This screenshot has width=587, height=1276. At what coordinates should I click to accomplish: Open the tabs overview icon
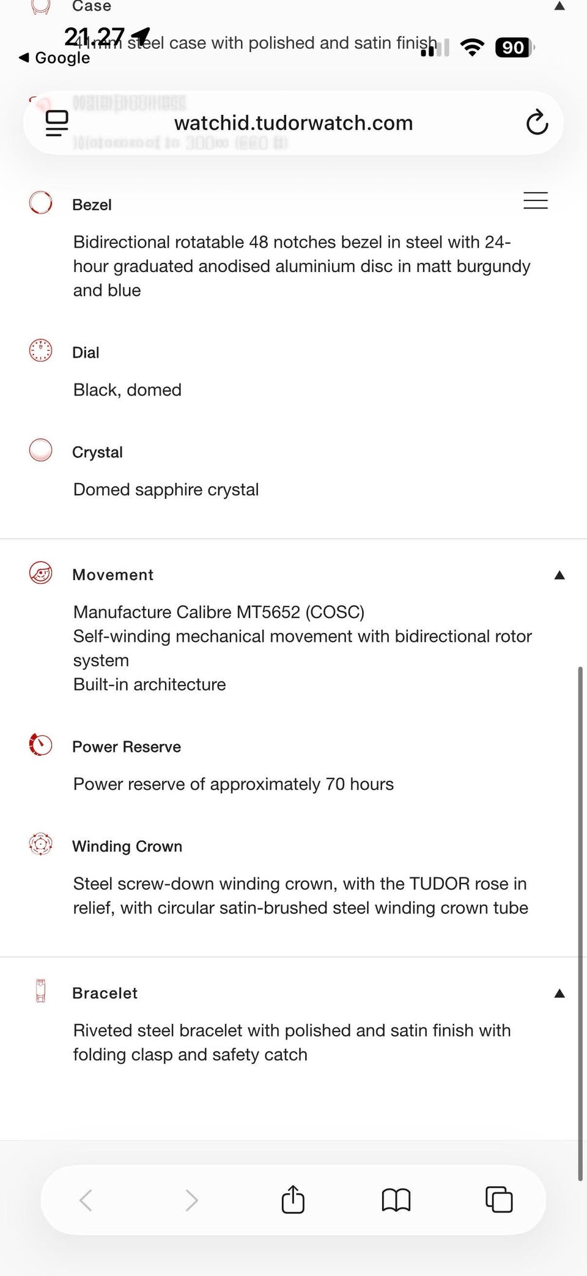(498, 1200)
